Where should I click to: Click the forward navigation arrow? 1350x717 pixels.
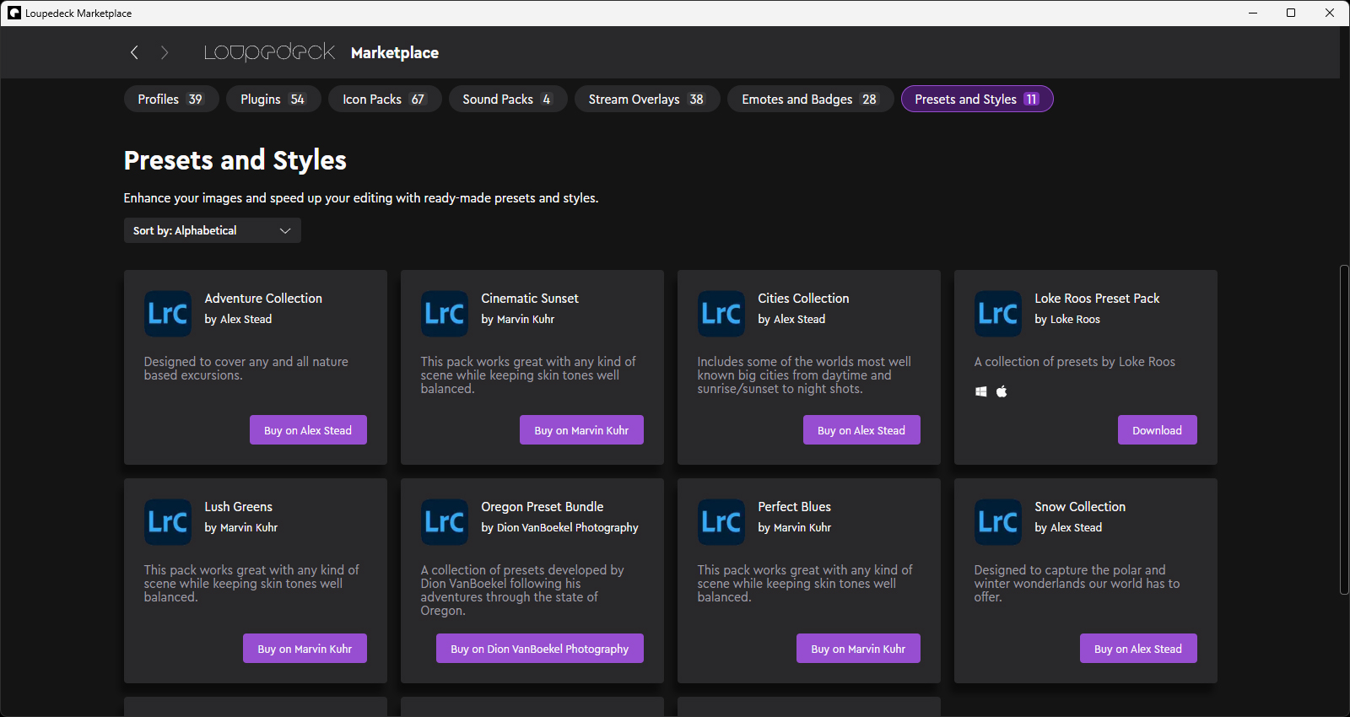[x=165, y=52]
